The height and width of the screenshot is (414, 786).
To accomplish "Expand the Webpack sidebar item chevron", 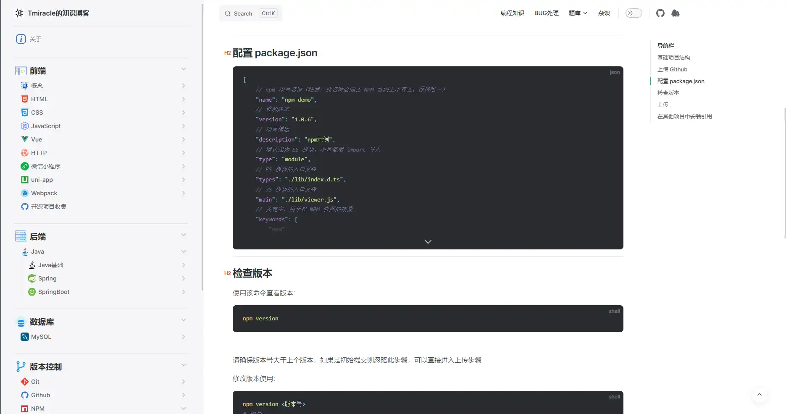I will tap(184, 193).
